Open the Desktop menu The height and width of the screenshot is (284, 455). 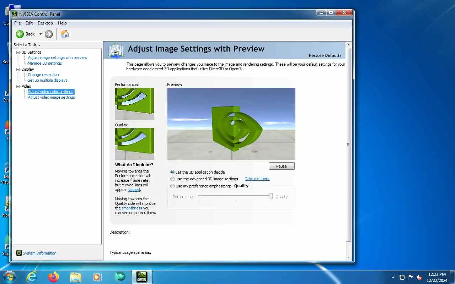pos(45,23)
